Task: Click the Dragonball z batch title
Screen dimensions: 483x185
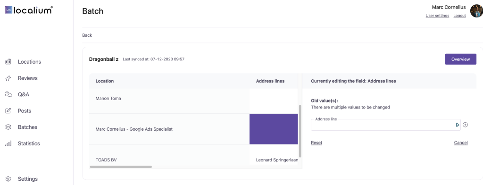Action: click(x=104, y=59)
